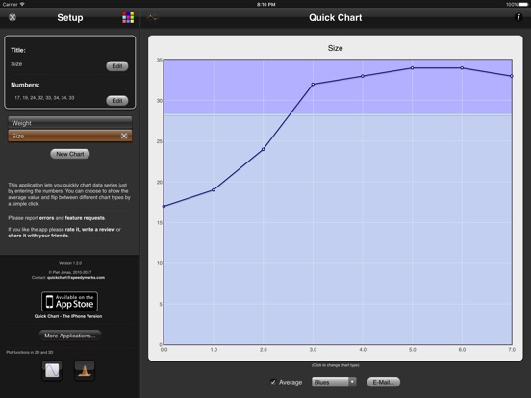The height and width of the screenshot is (398, 531).
Task: Click the Blues dropdown arrow
Action: pyautogui.click(x=352, y=382)
